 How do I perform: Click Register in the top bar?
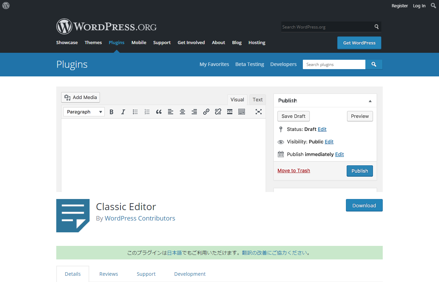click(x=400, y=6)
